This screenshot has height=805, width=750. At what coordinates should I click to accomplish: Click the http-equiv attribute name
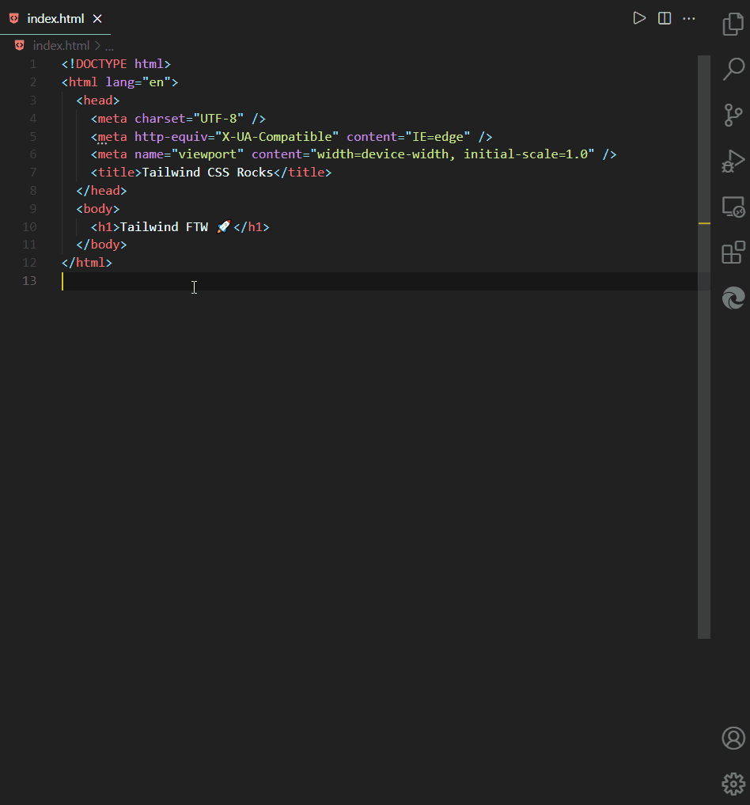coord(171,137)
